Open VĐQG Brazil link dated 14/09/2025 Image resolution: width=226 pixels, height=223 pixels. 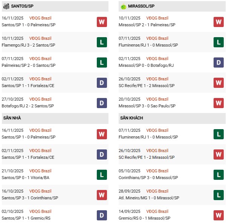pos(157,211)
